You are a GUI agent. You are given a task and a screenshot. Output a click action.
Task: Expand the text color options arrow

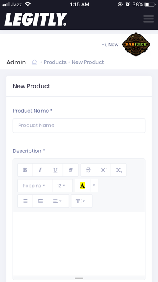point(94,186)
